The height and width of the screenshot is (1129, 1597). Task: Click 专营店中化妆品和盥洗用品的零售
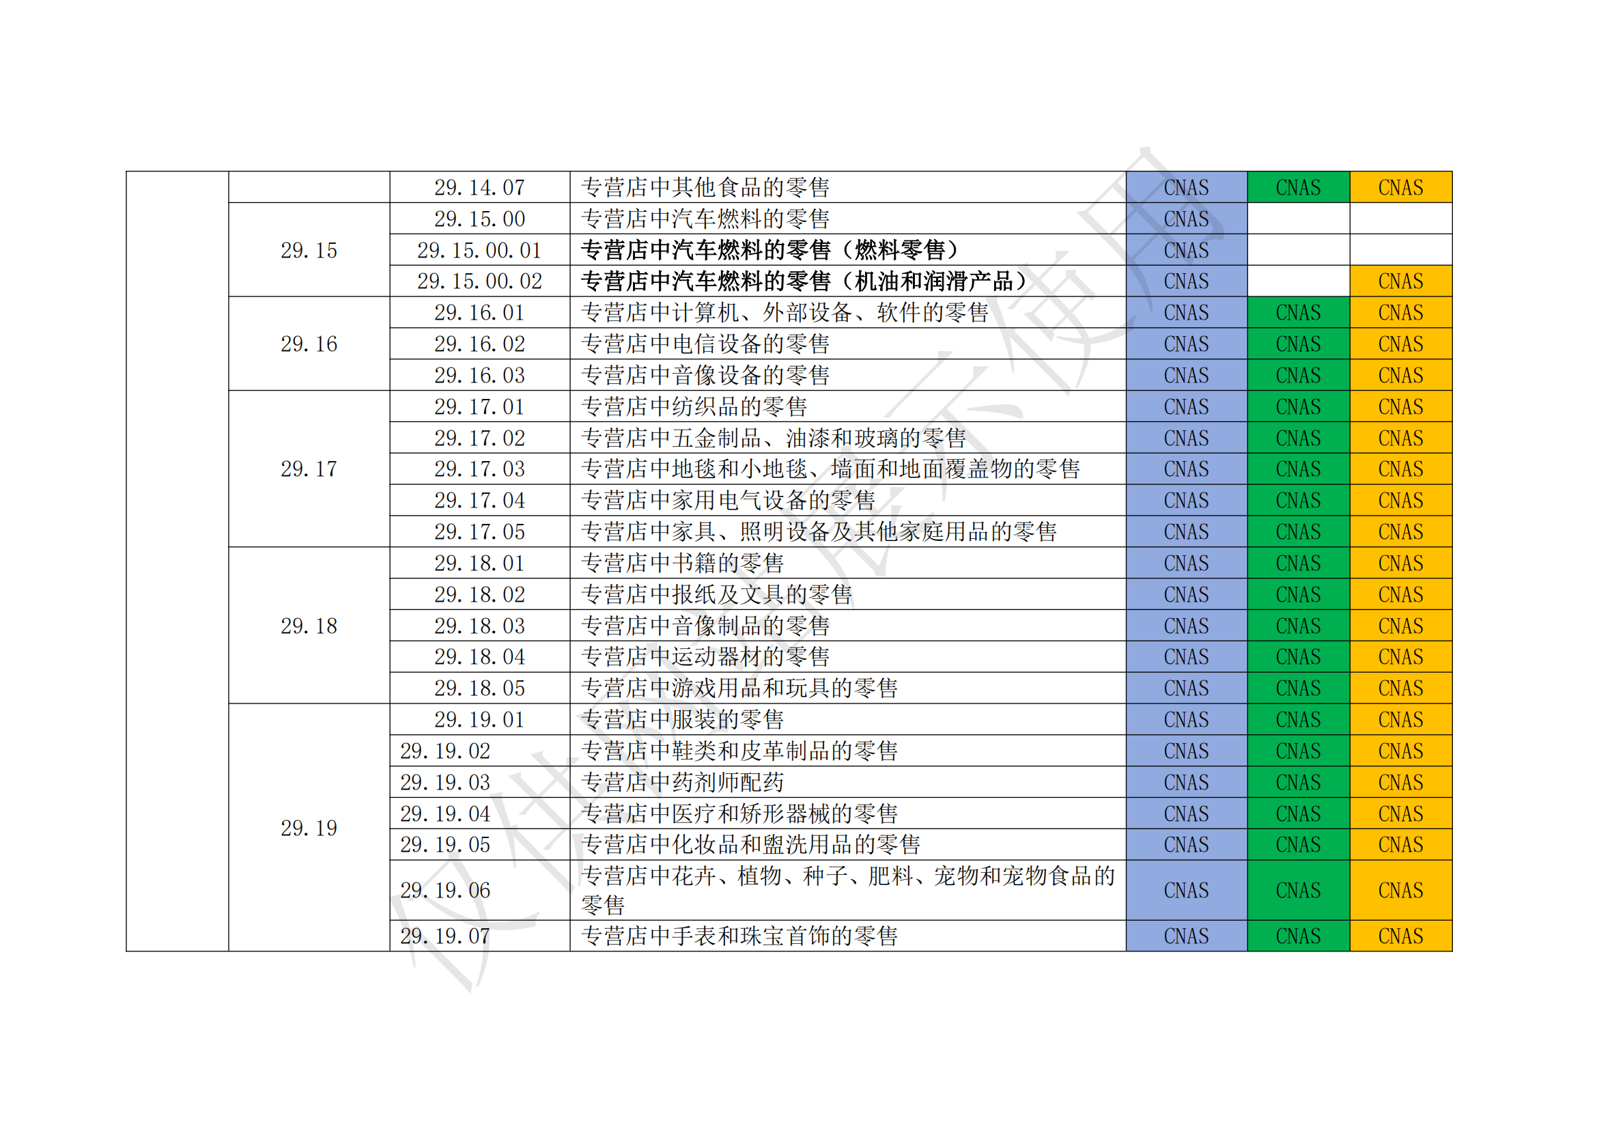point(750,844)
